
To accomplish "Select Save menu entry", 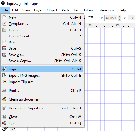I will point(42,48).
